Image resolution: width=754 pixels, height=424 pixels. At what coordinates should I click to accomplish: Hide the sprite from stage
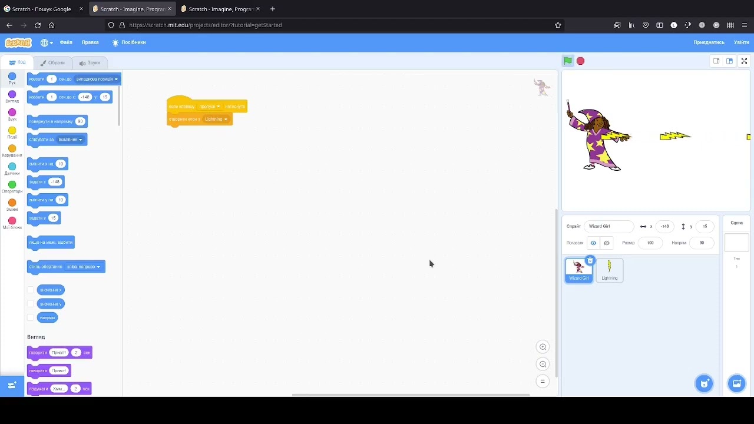coord(607,243)
